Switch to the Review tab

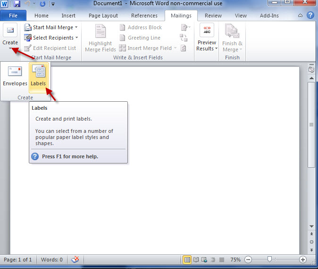tap(213, 16)
